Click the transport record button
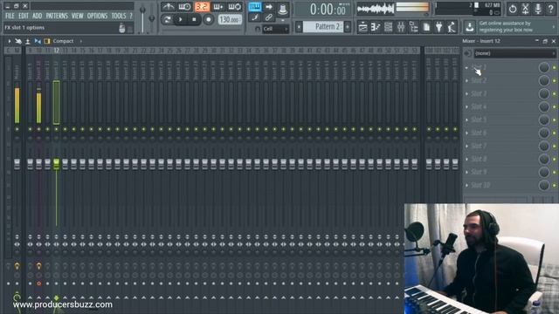559x314 pixels. (x=208, y=19)
